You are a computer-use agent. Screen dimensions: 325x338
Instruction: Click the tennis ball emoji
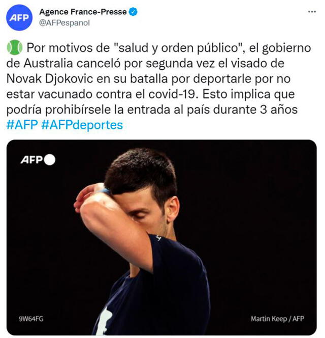click(15, 47)
